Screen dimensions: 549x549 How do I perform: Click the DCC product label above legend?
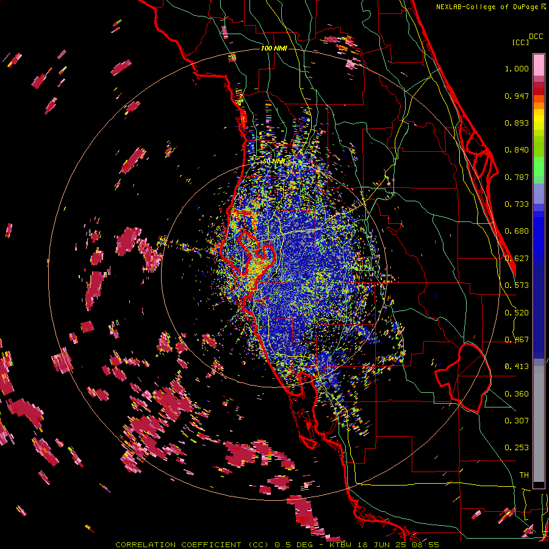(536, 37)
